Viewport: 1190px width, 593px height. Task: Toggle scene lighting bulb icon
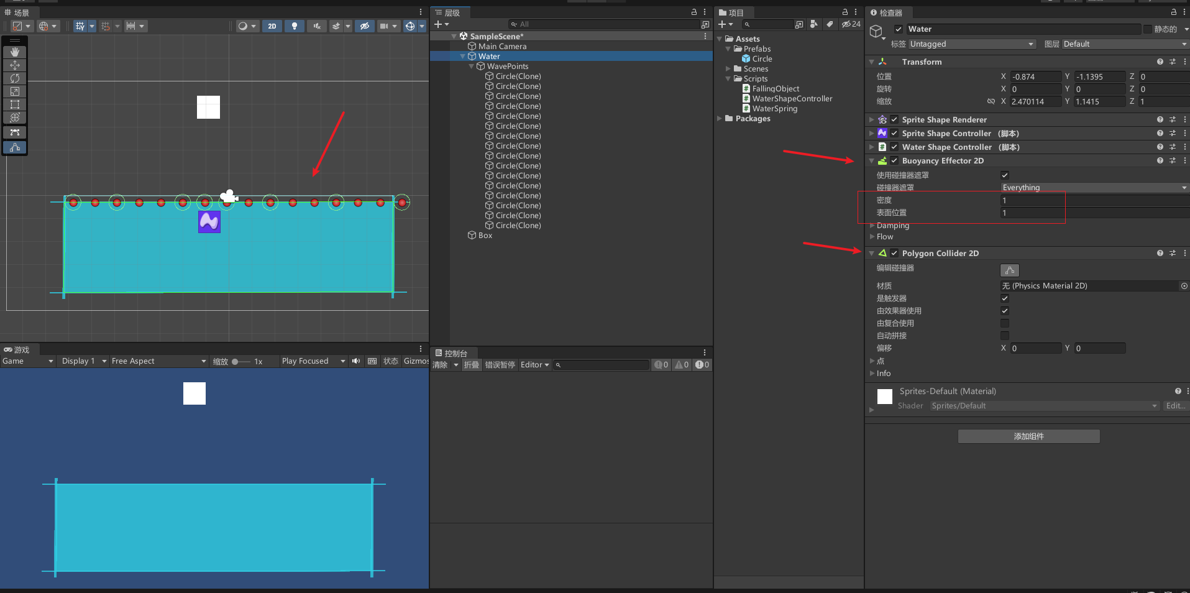pyautogui.click(x=295, y=26)
